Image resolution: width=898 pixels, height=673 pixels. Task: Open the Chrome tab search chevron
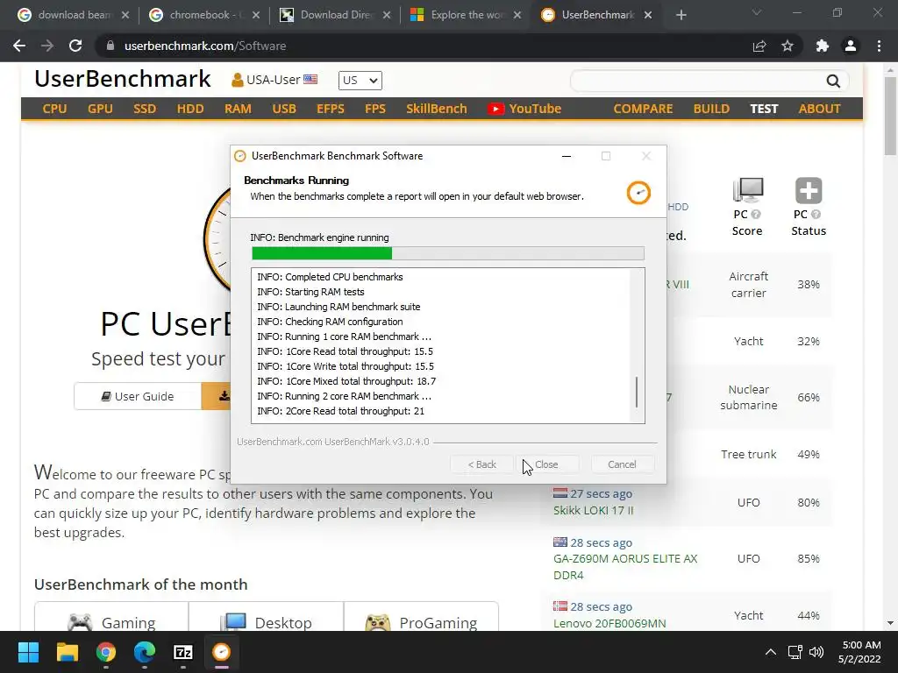(757, 12)
